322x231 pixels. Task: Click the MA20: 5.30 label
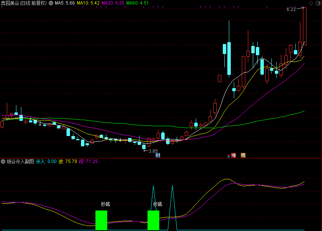[113, 3]
